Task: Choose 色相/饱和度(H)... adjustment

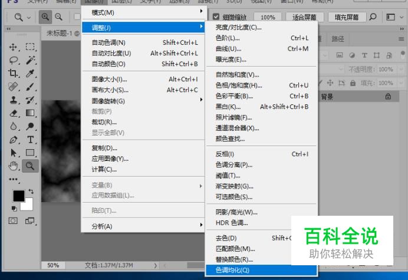Action: pos(262,85)
